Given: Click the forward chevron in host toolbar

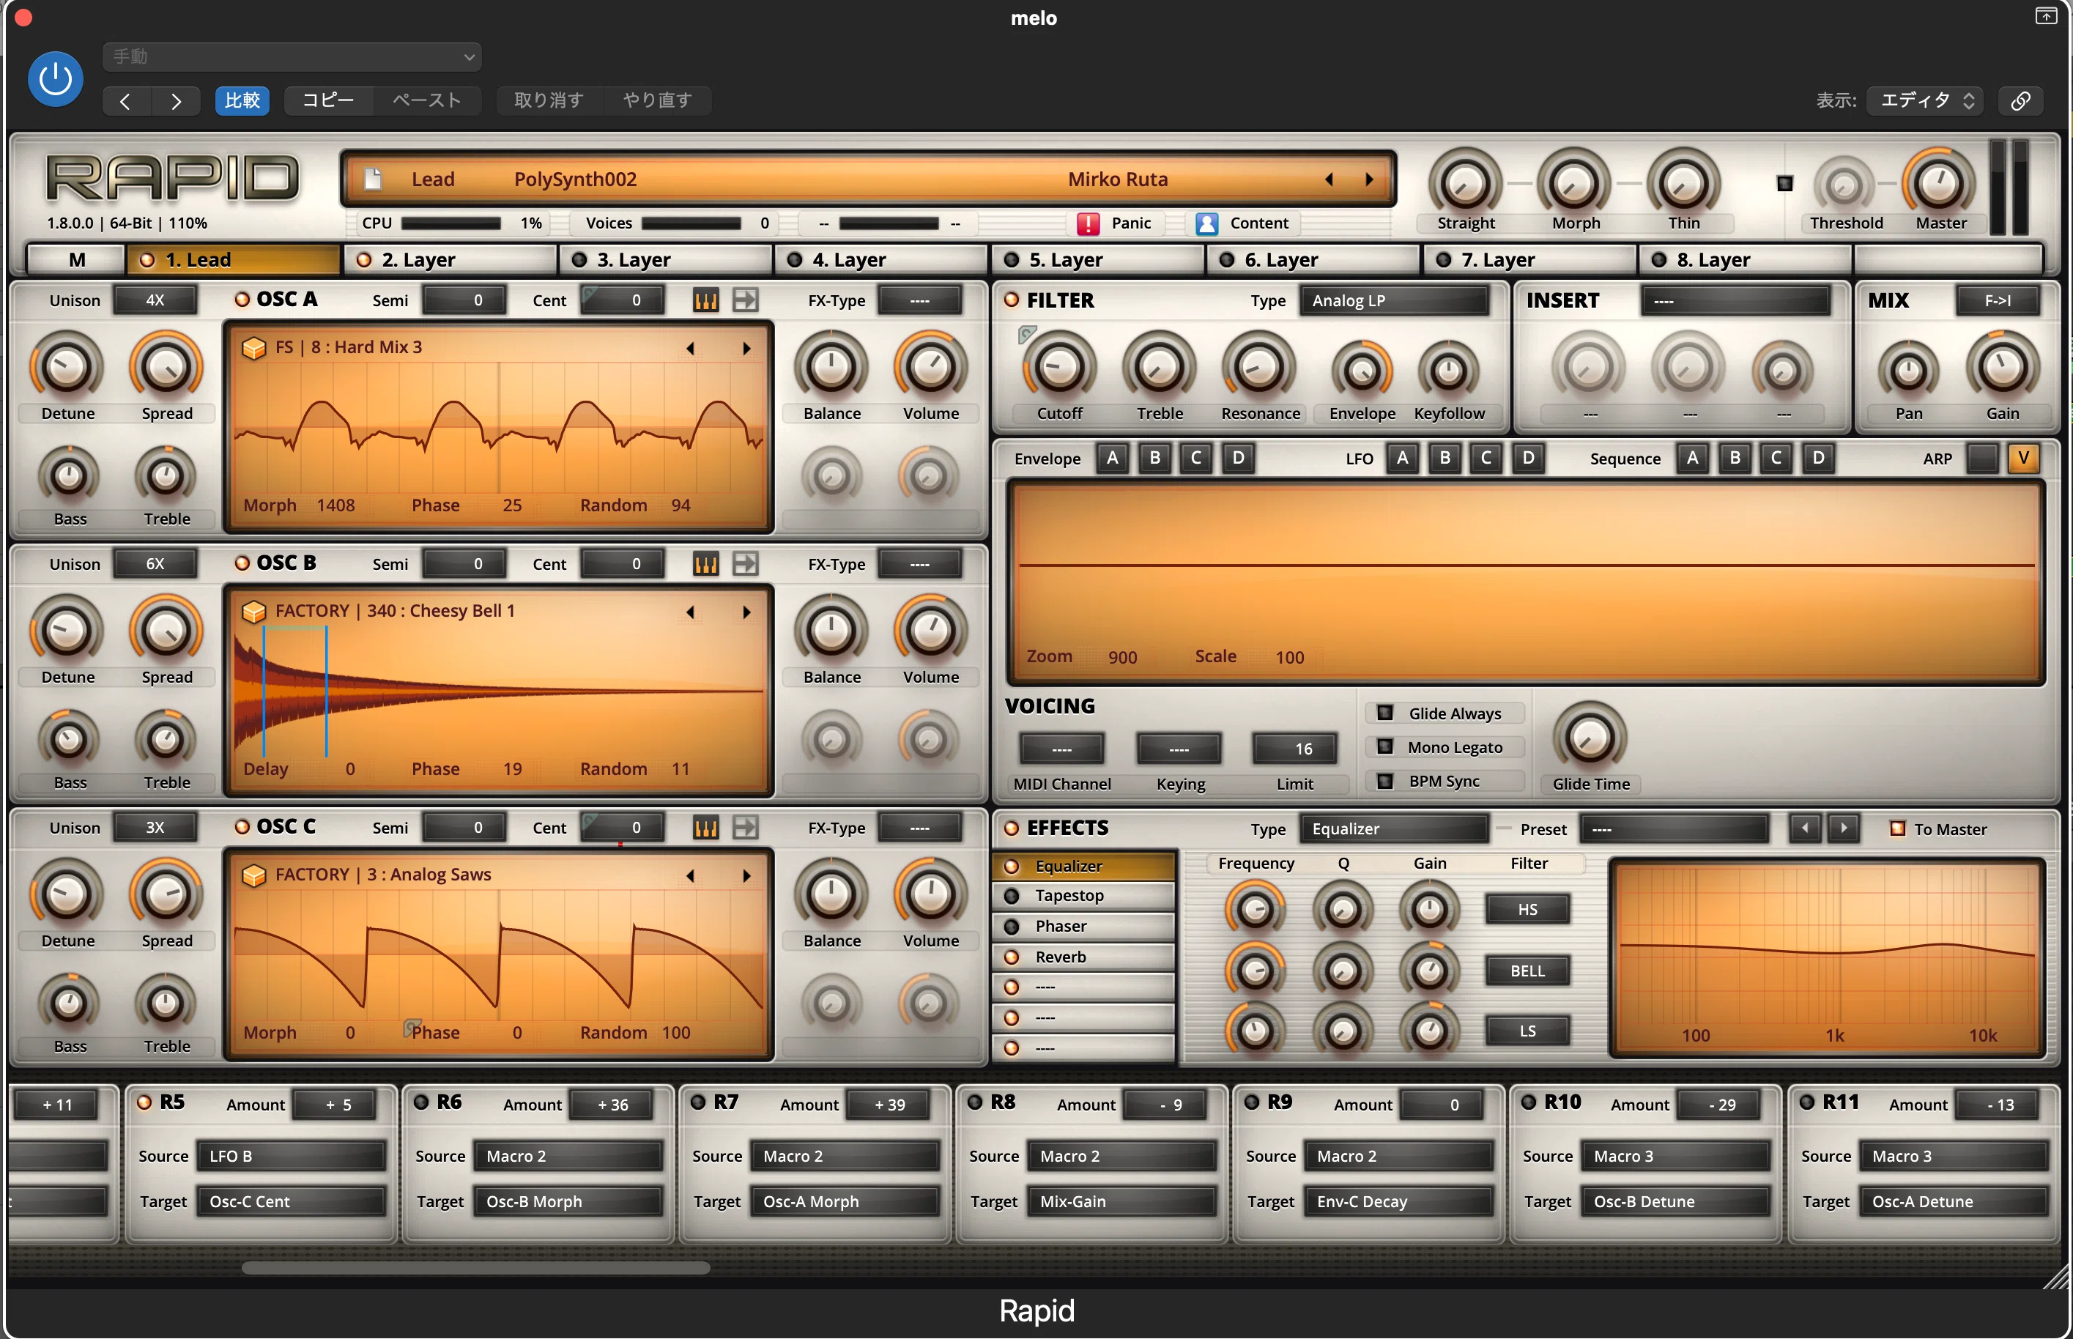Looking at the screenshot, I should pos(177,101).
